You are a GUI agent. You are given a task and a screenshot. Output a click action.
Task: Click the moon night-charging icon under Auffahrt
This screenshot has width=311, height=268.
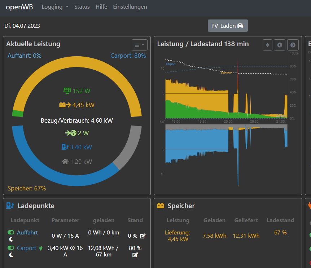pos(11,239)
